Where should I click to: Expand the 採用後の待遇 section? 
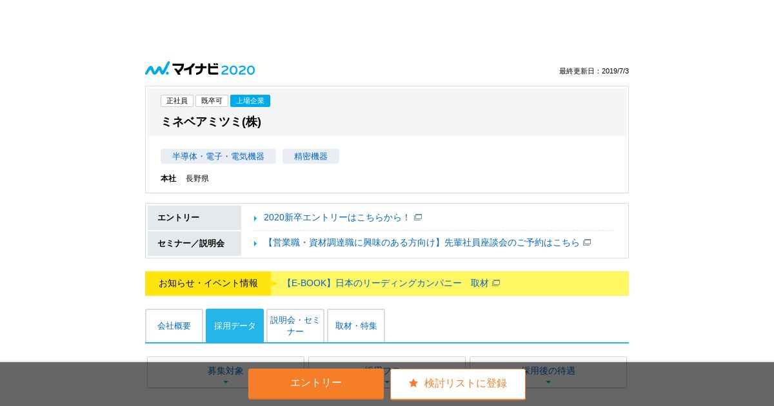pos(548,372)
